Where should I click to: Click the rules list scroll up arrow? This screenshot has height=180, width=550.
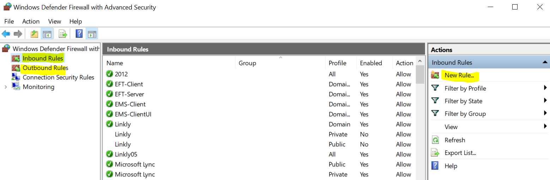[420, 60]
